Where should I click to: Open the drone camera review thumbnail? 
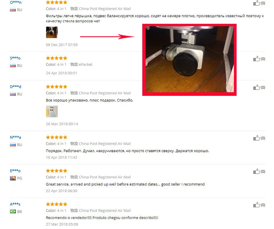pos(52,32)
